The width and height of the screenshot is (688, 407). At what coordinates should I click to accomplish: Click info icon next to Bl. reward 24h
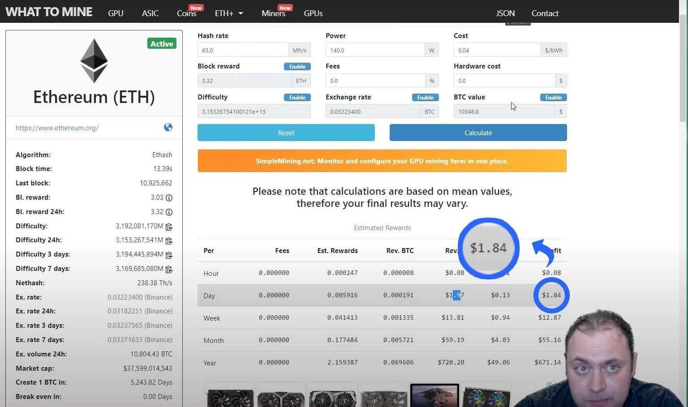(169, 212)
